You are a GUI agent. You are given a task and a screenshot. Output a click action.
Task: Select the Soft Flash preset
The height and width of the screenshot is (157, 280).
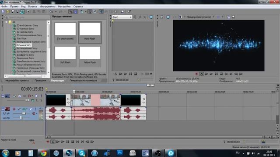coord(65,56)
